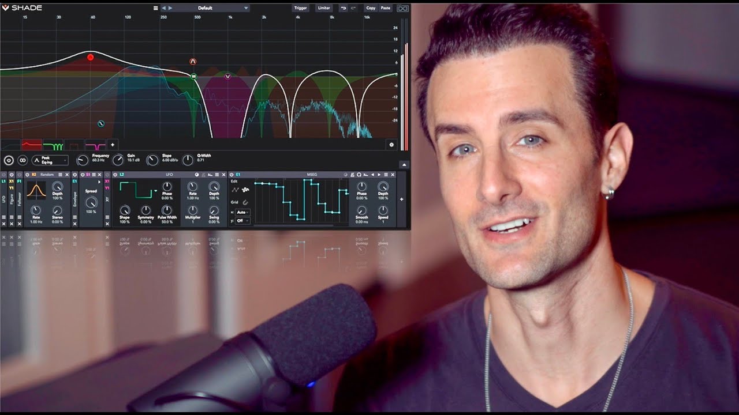The height and width of the screenshot is (415, 739).
Task: Open the LFO waveform shape dropdown arrow
Action: 156,191
